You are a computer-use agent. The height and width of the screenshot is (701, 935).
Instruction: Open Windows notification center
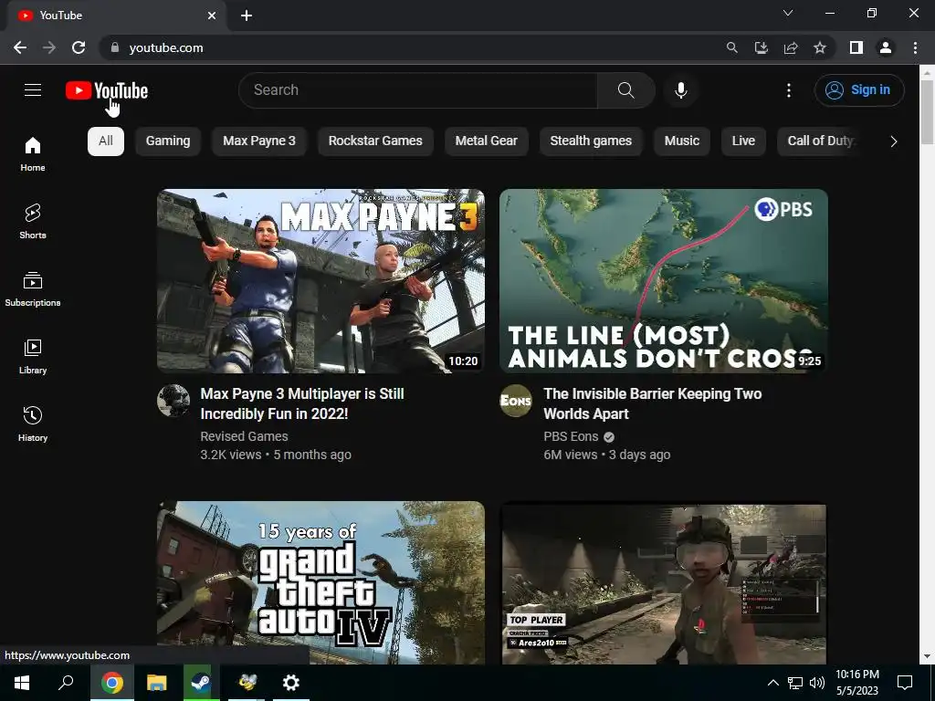click(x=905, y=683)
